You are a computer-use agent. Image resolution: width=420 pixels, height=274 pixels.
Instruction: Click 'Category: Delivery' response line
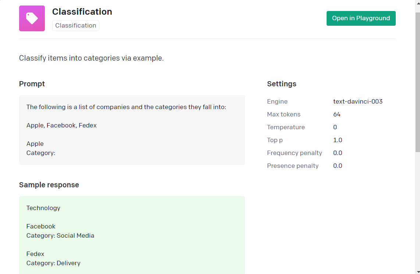coord(53,263)
